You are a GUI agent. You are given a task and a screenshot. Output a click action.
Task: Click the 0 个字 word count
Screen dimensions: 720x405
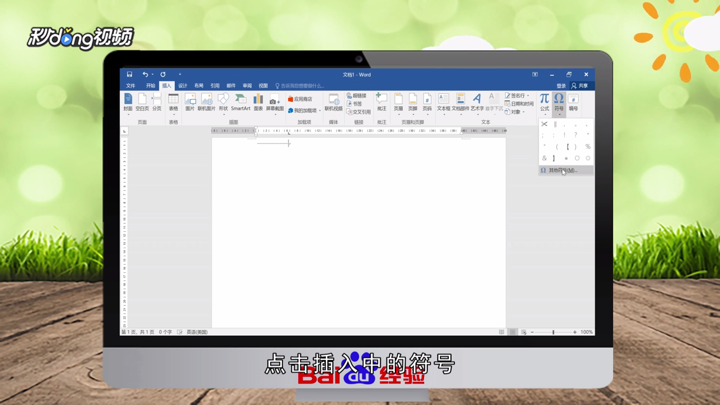(x=165, y=332)
